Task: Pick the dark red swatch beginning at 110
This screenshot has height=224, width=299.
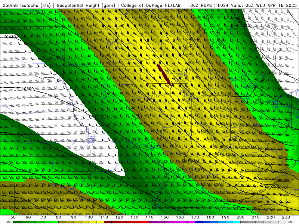Action: (108, 222)
